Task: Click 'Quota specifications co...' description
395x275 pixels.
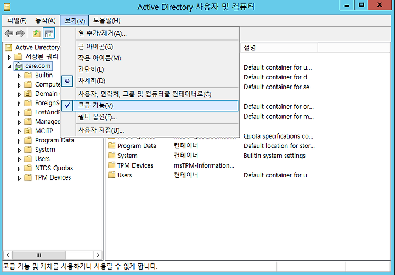Action: point(278,136)
